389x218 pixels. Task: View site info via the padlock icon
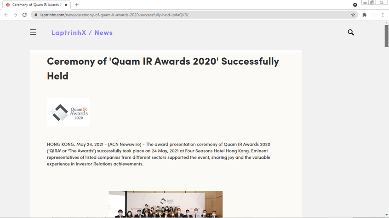point(36,15)
